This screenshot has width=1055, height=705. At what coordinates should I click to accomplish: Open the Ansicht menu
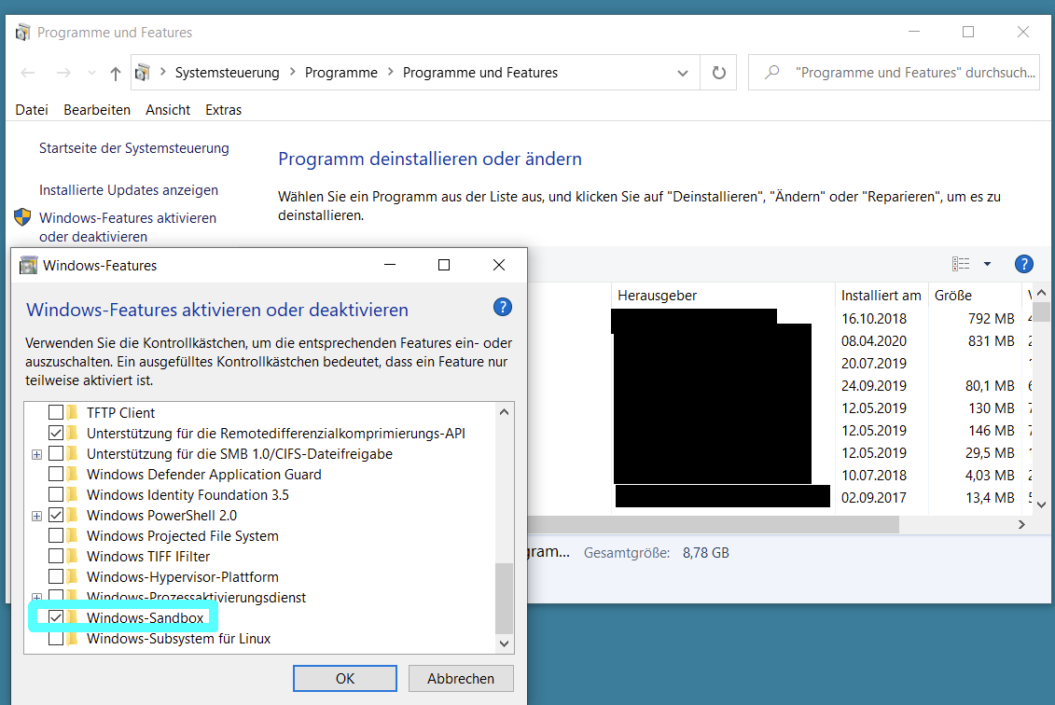(x=168, y=110)
